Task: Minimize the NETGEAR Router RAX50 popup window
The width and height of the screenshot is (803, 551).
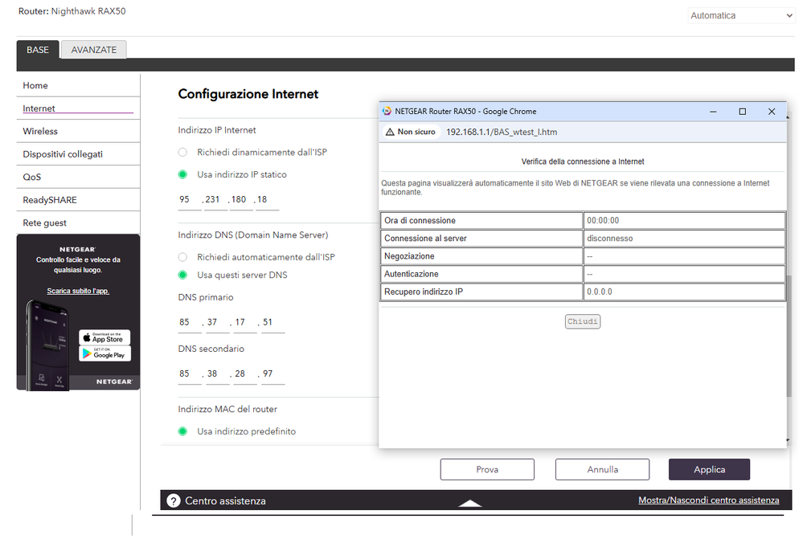Action: pyautogui.click(x=713, y=112)
